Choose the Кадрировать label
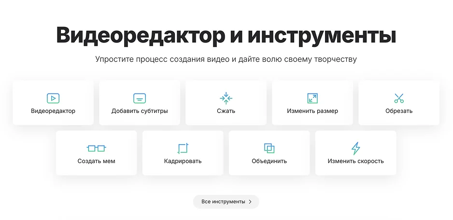 [x=183, y=161]
